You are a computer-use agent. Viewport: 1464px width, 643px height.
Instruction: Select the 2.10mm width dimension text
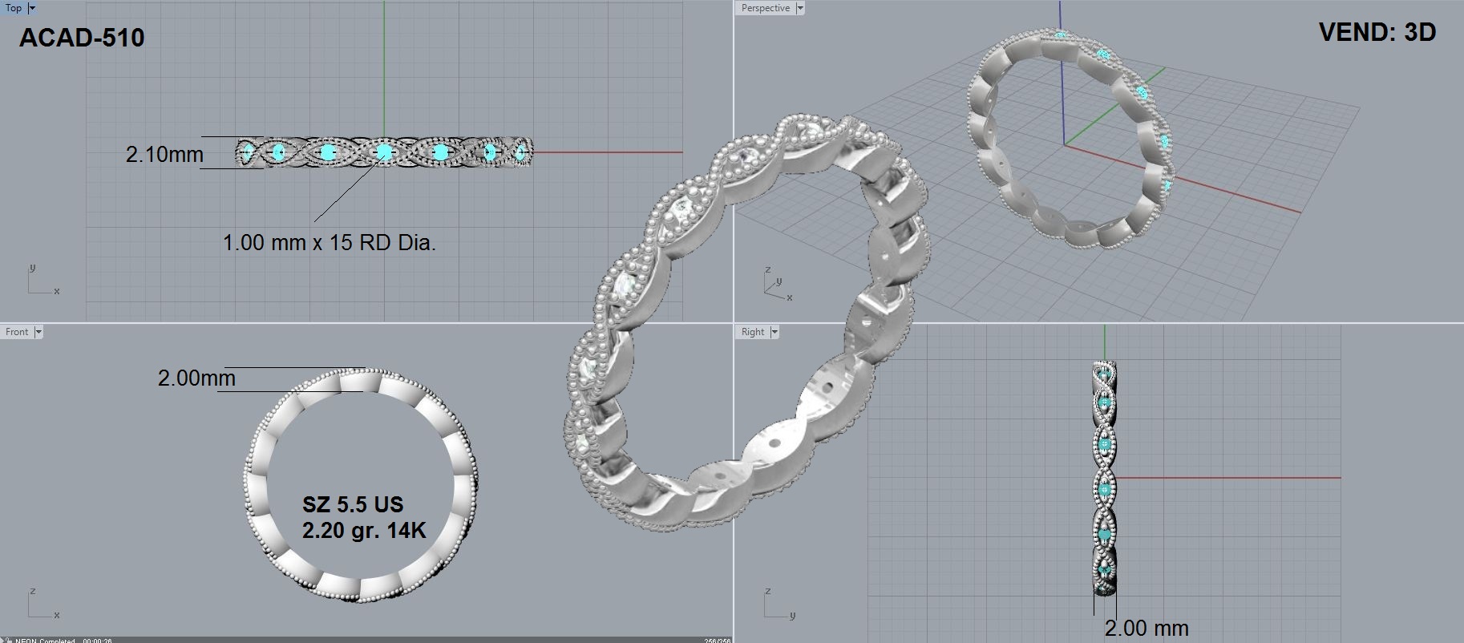click(x=164, y=154)
